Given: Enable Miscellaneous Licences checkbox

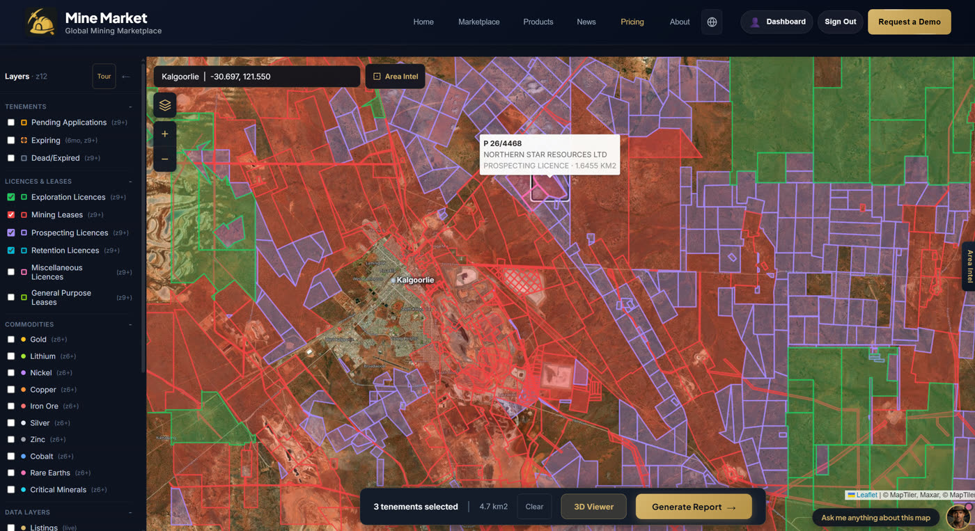Looking at the screenshot, I should pos(11,272).
